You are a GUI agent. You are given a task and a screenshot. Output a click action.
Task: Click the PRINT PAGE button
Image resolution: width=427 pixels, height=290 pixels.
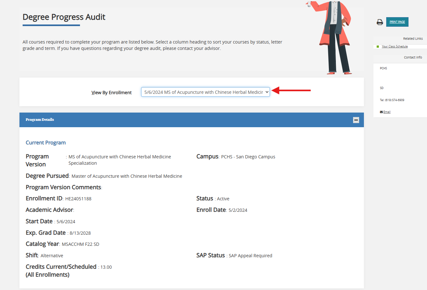[x=397, y=22]
